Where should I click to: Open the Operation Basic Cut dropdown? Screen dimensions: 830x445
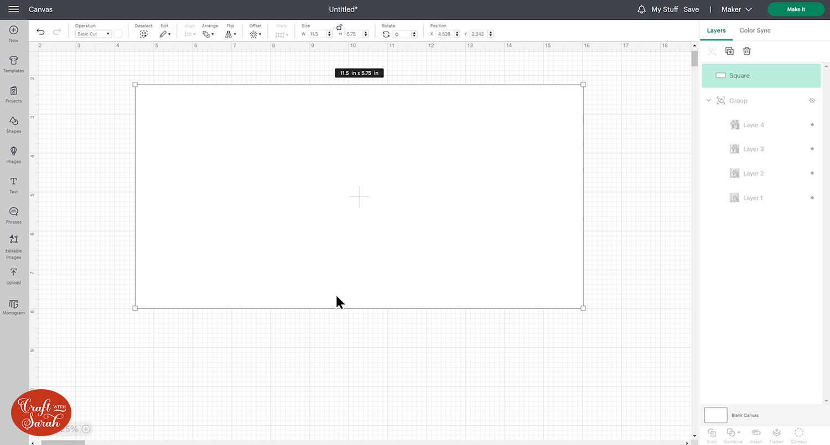[x=93, y=34]
